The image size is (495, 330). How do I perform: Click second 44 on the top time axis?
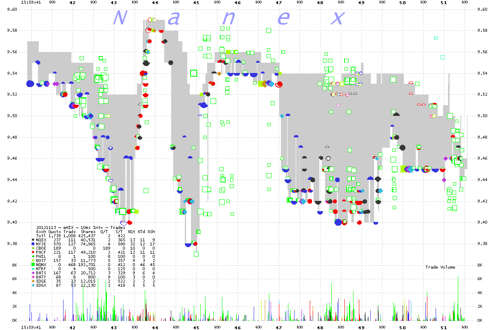click(155, 2)
